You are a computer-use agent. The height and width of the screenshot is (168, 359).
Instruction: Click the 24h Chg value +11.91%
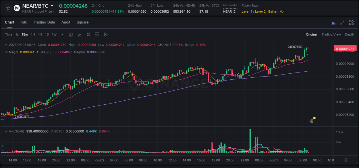click(x=117, y=11)
